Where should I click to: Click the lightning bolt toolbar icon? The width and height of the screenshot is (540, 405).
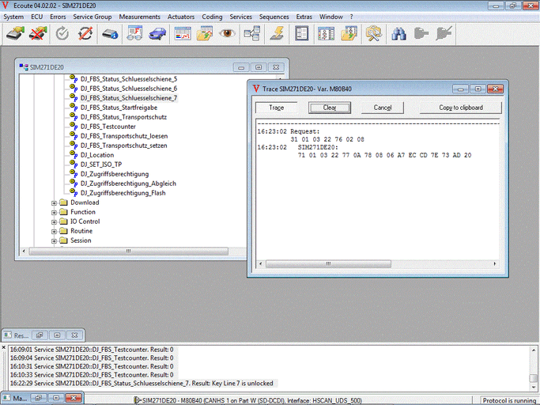277,34
